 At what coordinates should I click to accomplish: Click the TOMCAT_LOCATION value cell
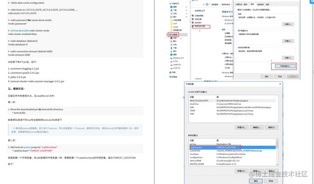pos(226,147)
